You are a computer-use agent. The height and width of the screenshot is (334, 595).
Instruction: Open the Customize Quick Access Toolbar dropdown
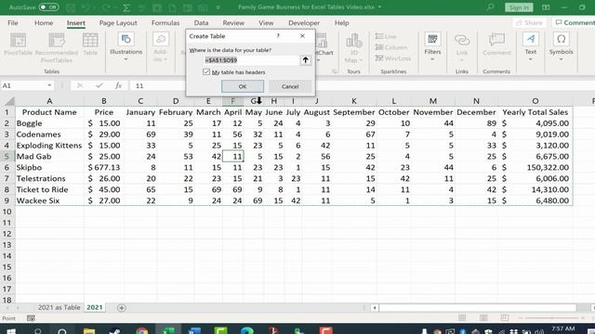coord(218,7)
